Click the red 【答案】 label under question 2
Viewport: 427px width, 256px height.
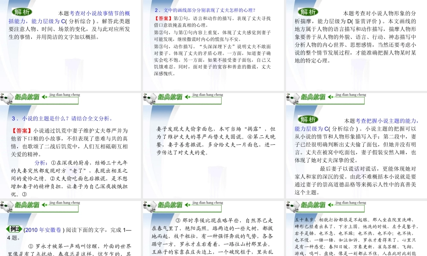pyautogui.click(x=164, y=18)
